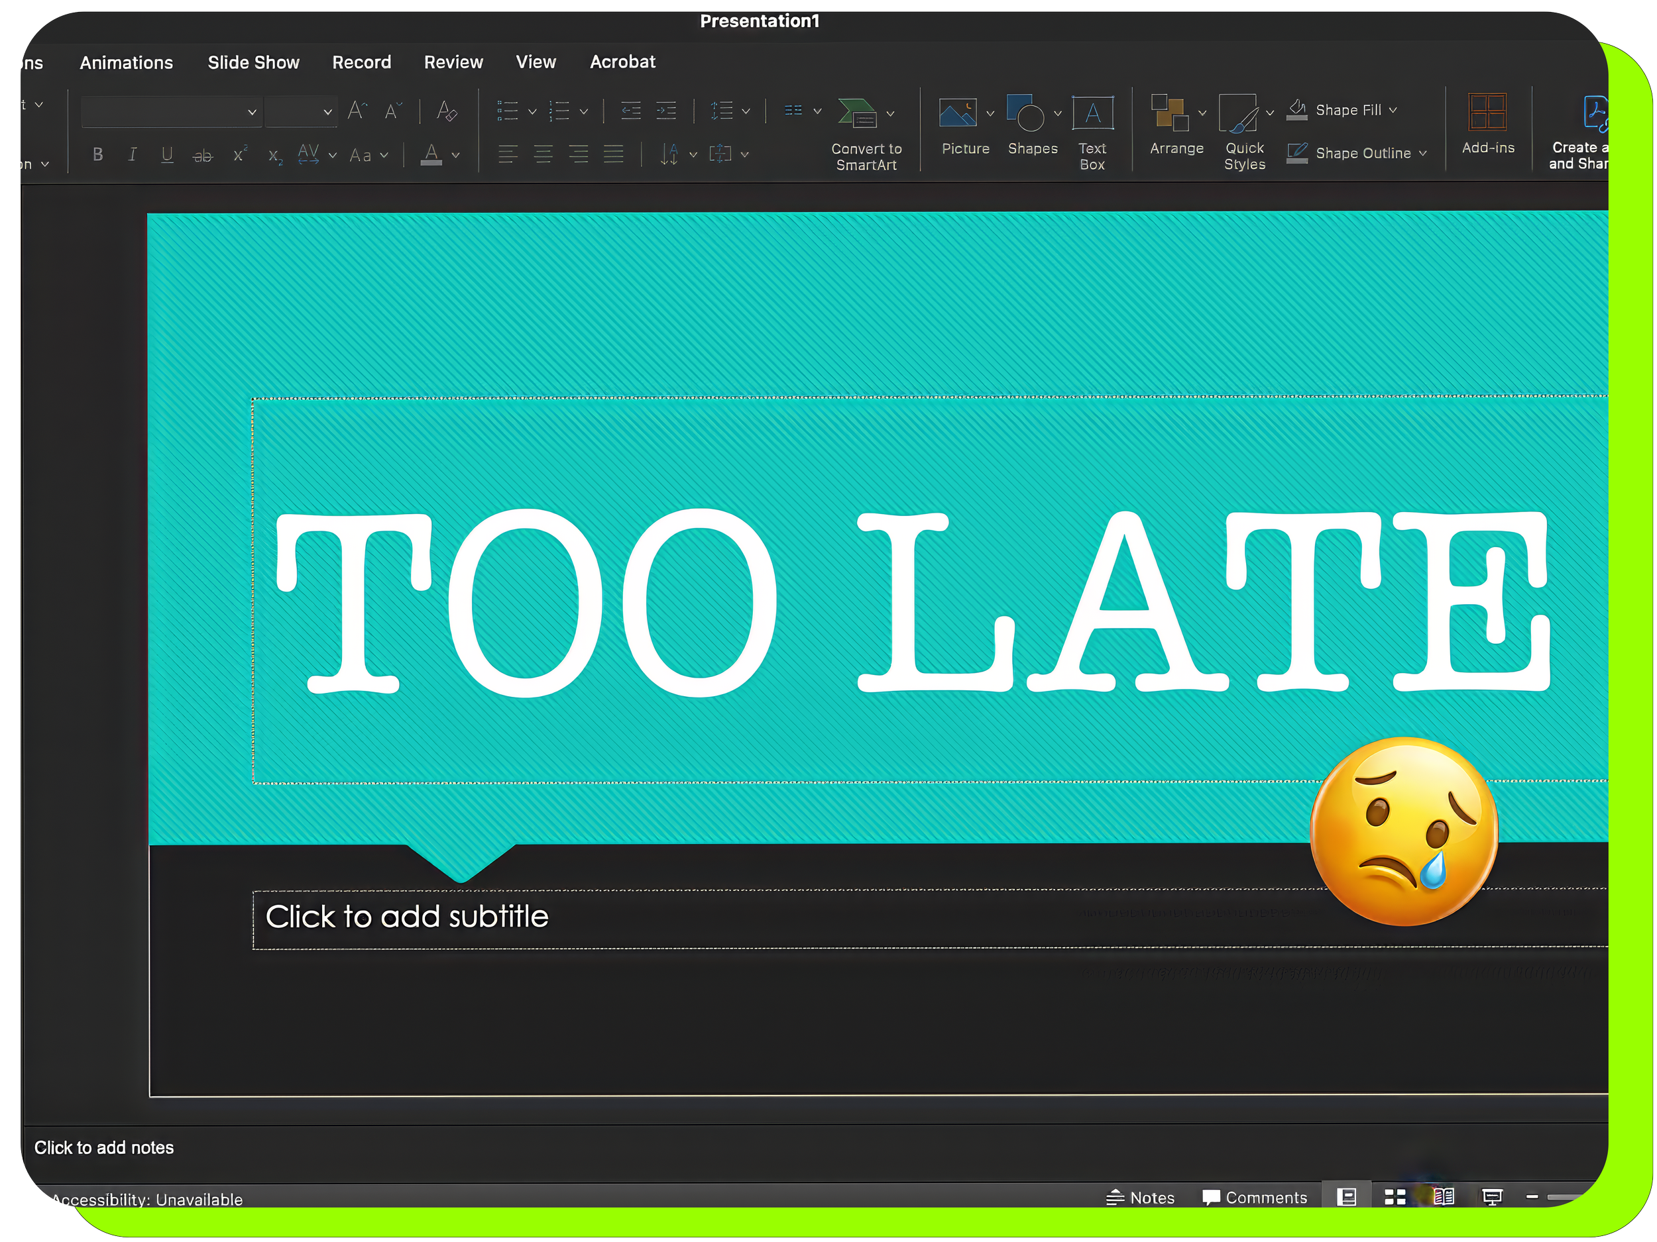Click Convert to SmartArt
1657x1242 pixels.
pos(866,134)
